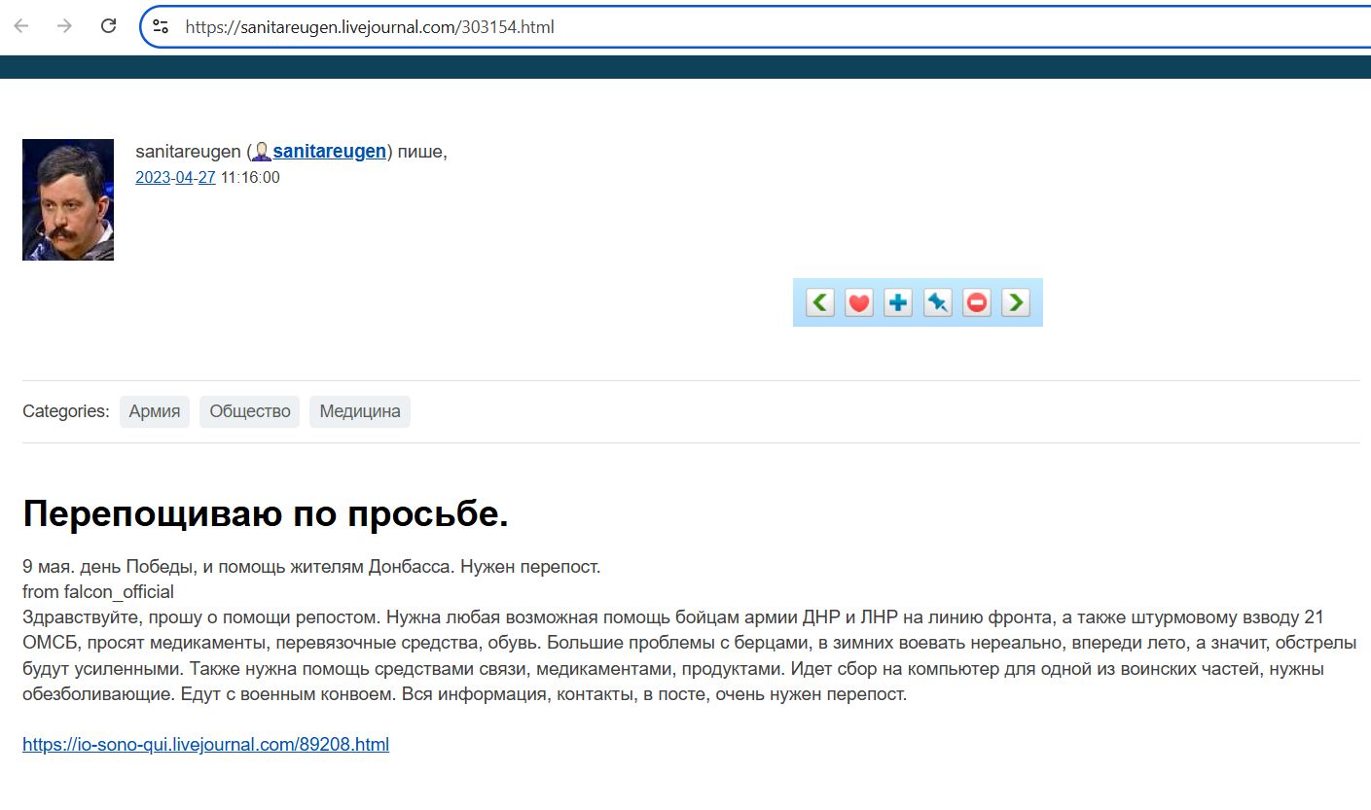Go back in browser history
Screen dimensions: 1371x810
[21, 26]
